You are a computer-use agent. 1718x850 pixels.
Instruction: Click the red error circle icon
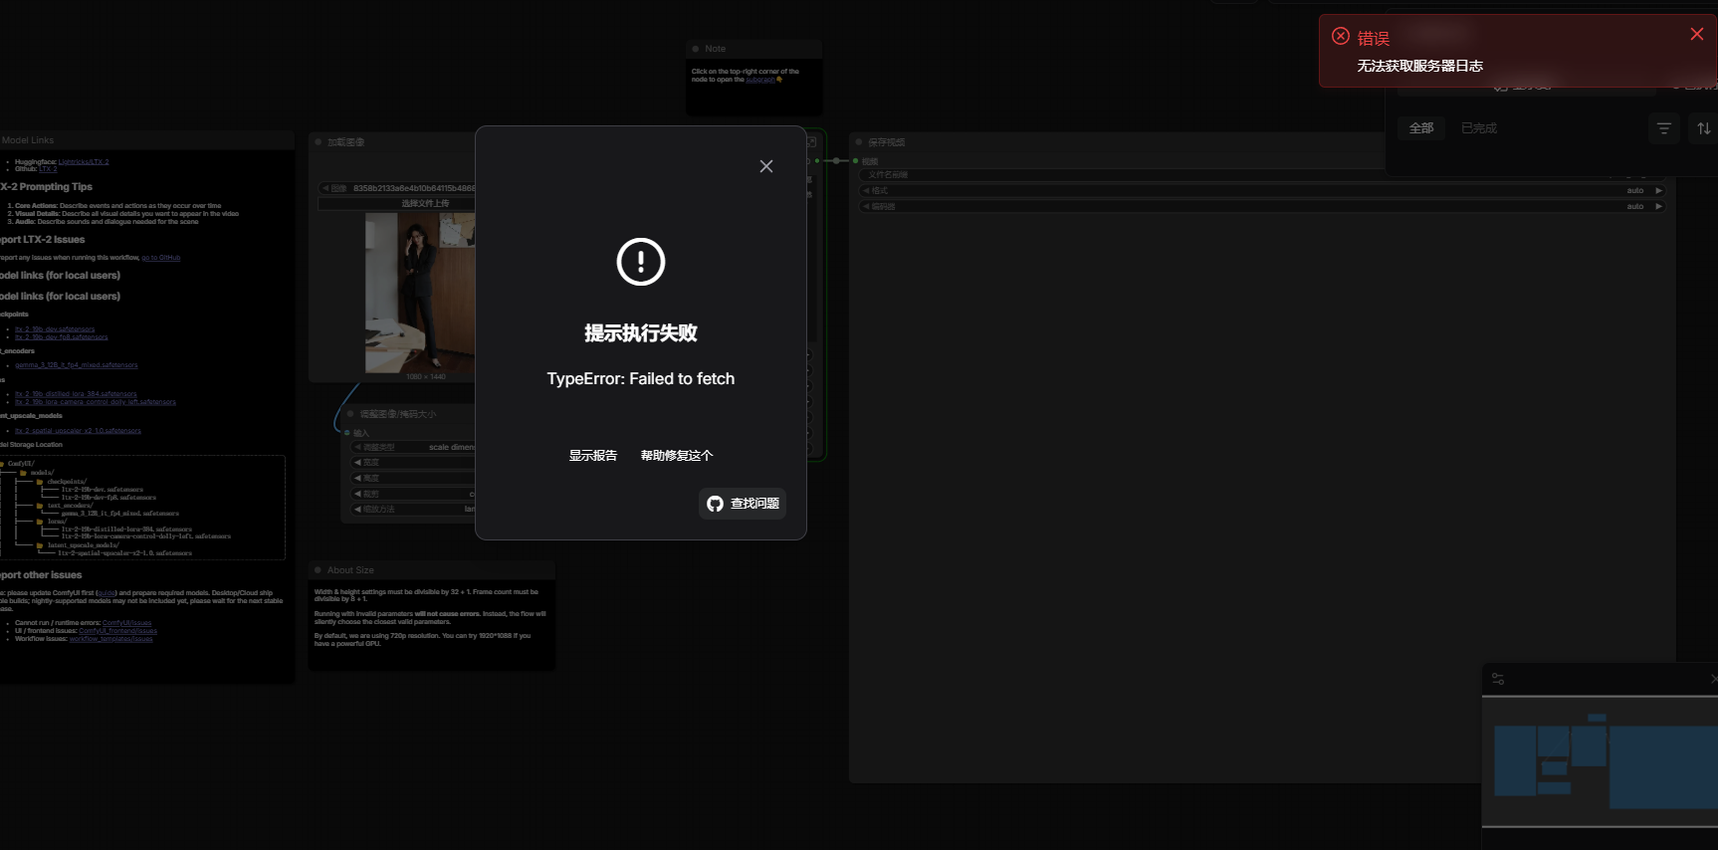[1341, 37]
